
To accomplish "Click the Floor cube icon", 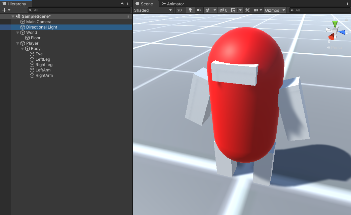I will pos(27,38).
